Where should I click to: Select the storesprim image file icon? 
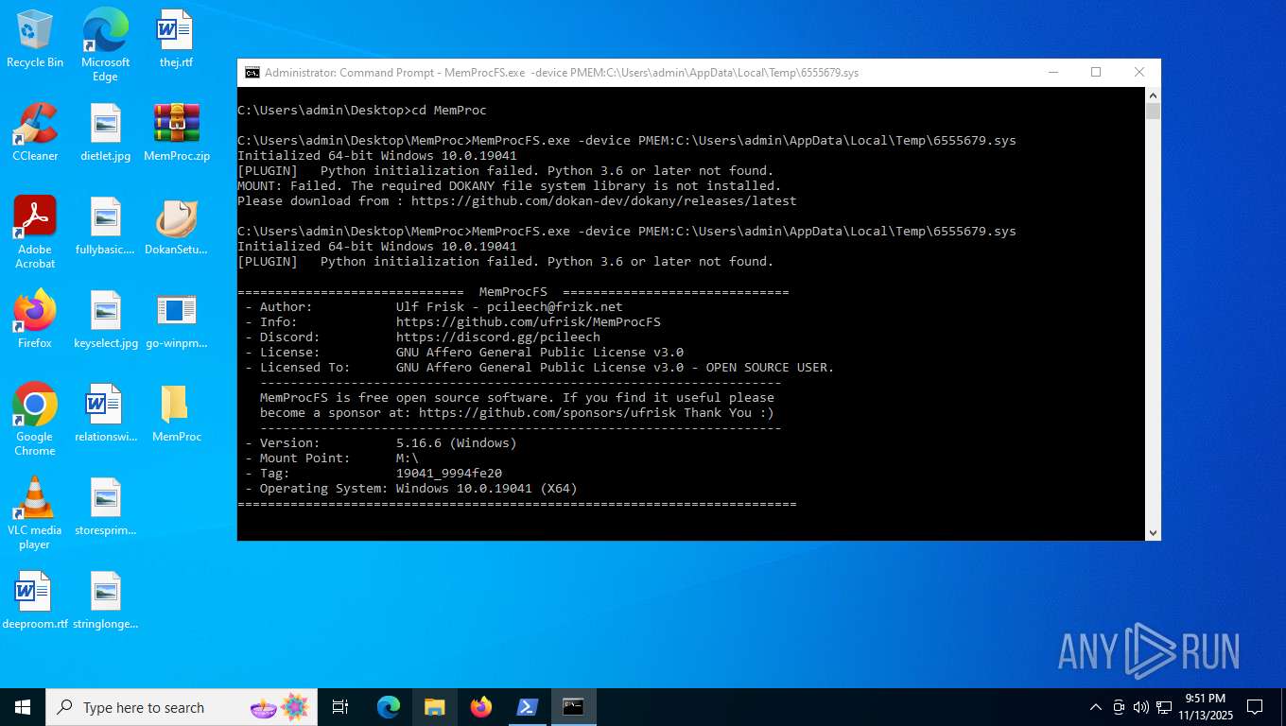(105, 508)
